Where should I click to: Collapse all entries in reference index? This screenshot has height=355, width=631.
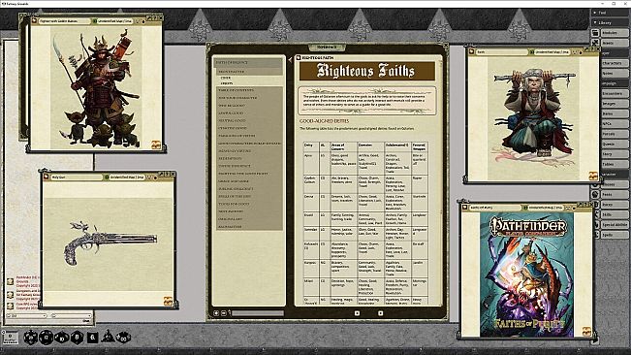tap(224, 313)
